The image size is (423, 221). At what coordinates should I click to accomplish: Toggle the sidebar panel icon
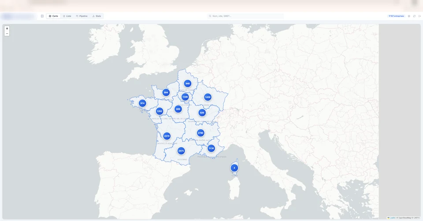click(42, 16)
